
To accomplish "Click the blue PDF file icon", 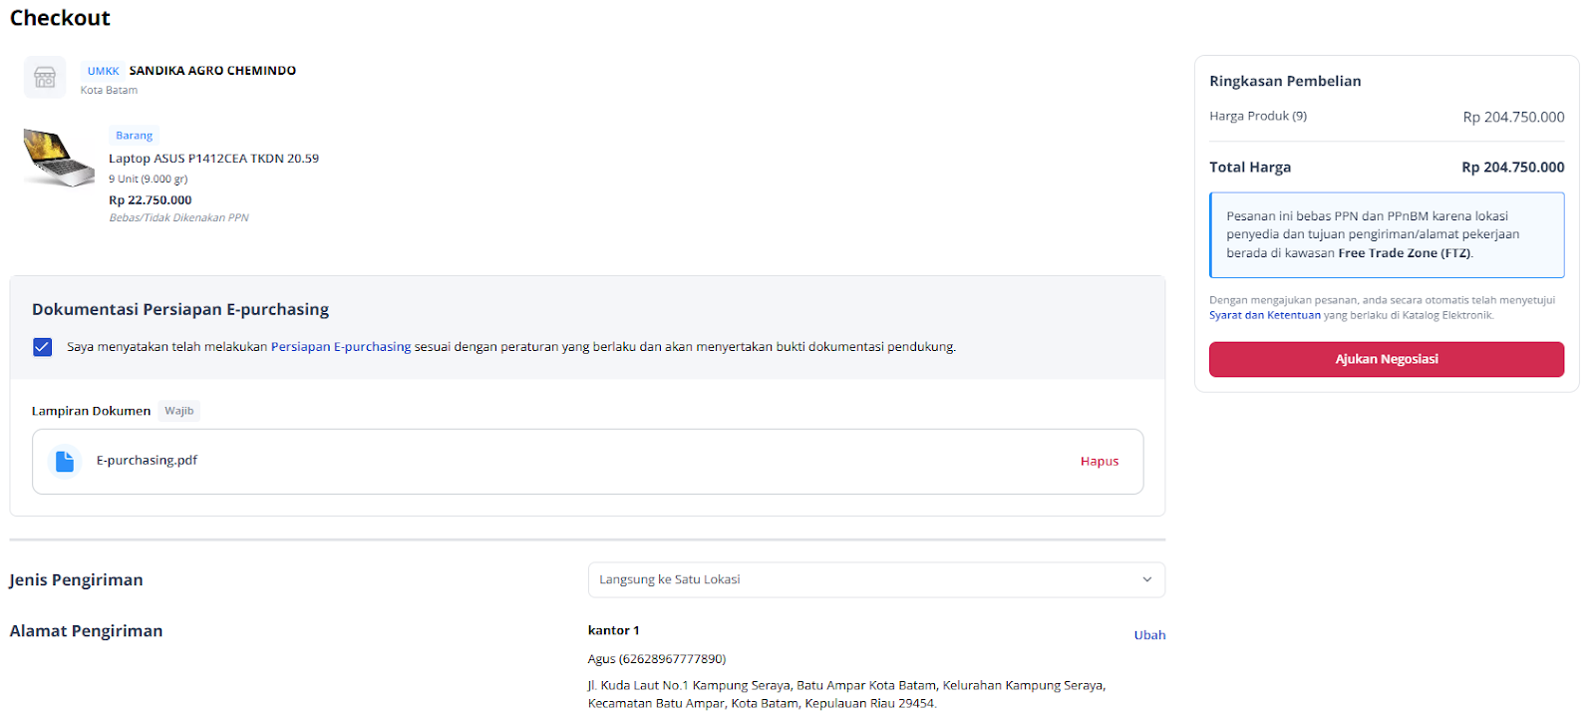I will tap(65, 461).
